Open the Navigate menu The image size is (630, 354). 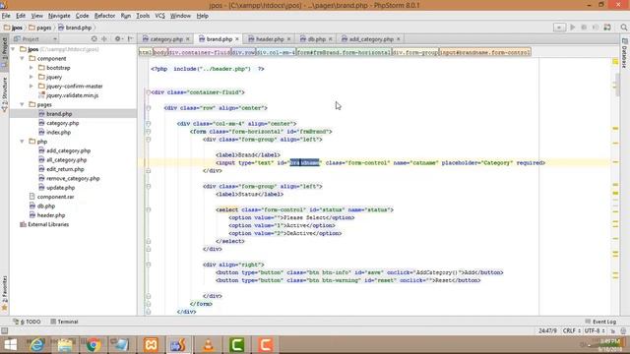(x=59, y=16)
